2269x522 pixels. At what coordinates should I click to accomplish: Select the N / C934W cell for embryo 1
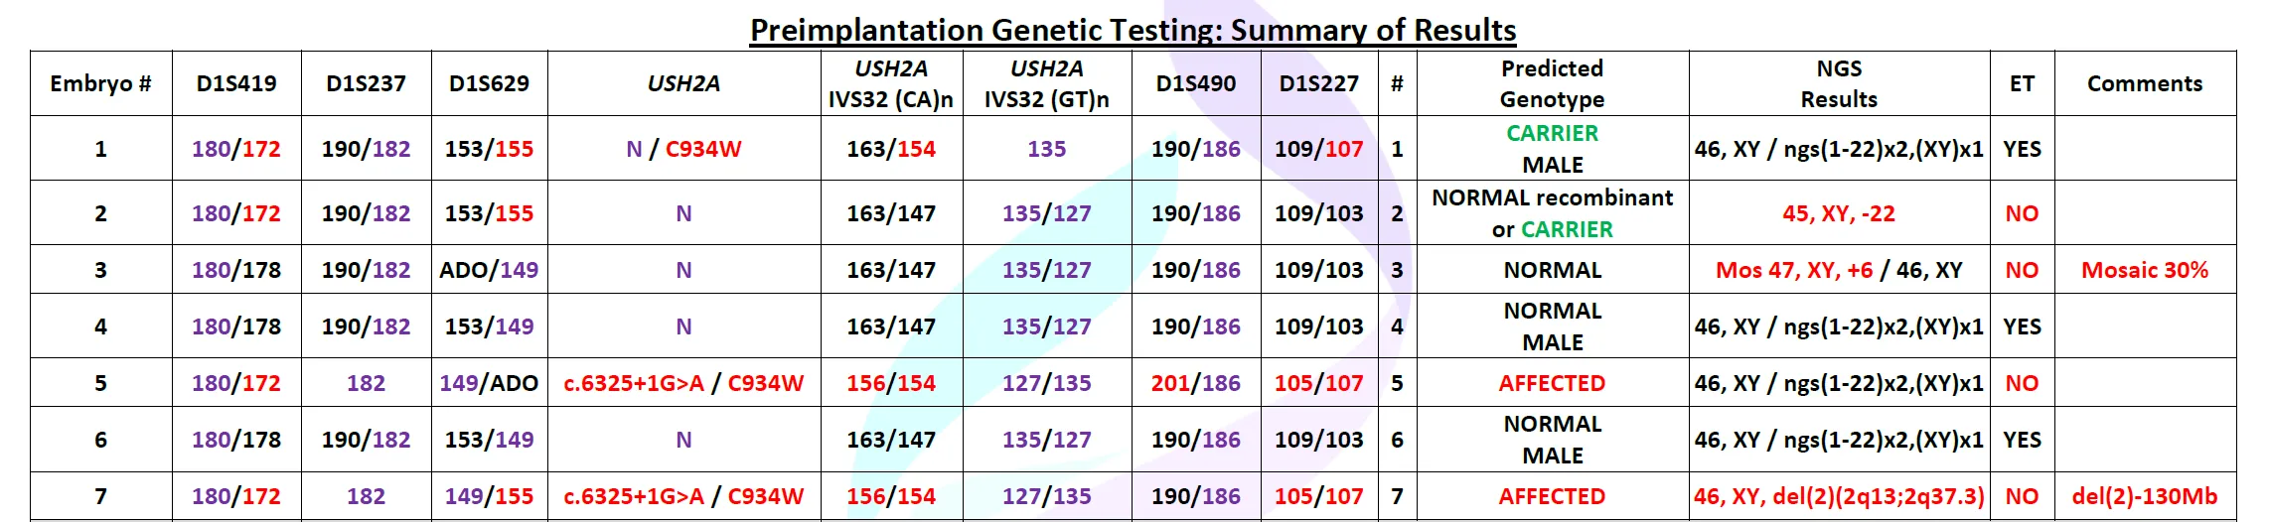683,149
